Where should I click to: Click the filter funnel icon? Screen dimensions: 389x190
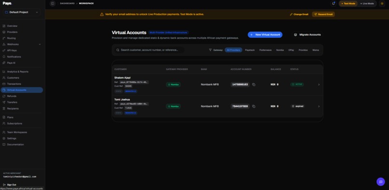point(210,50)
